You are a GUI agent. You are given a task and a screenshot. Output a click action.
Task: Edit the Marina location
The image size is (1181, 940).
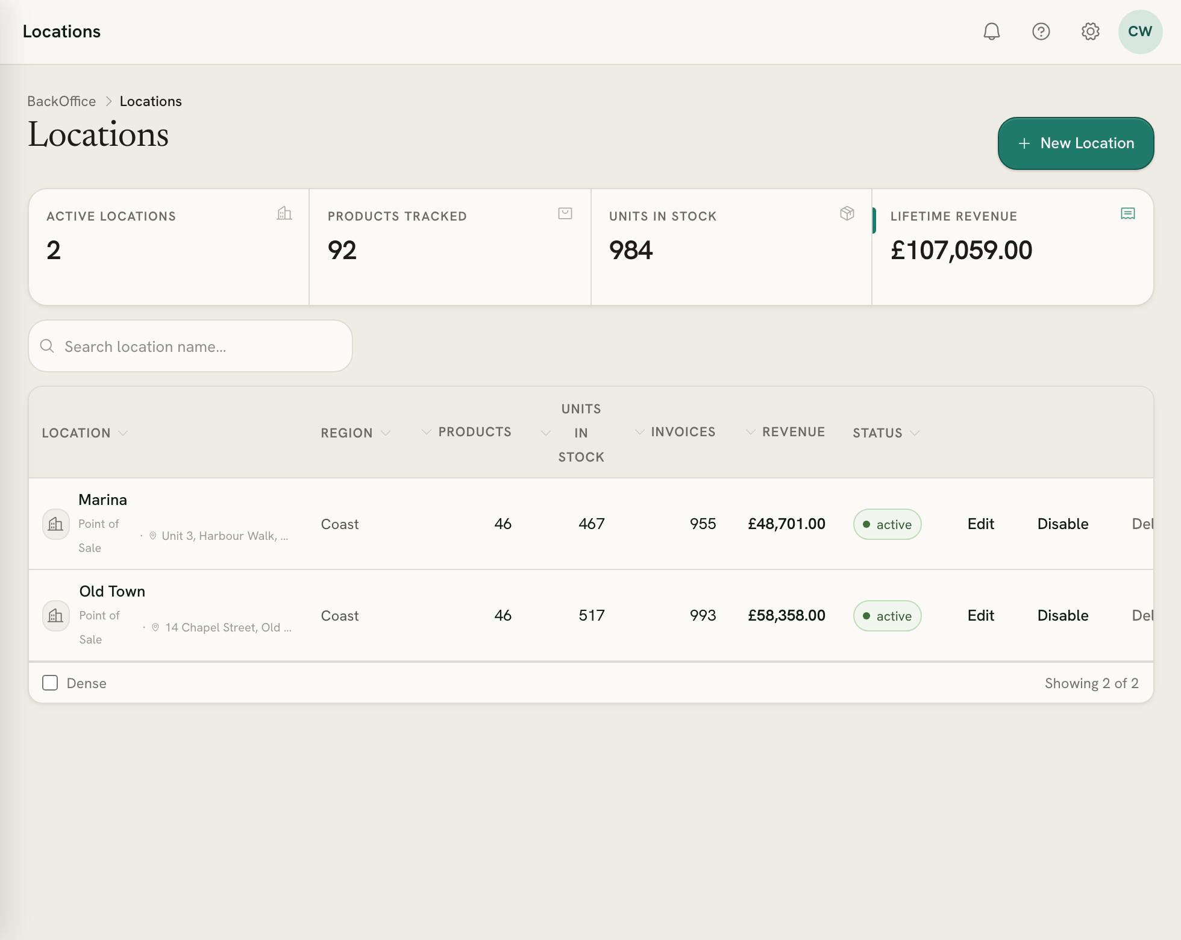click(981, 524)
